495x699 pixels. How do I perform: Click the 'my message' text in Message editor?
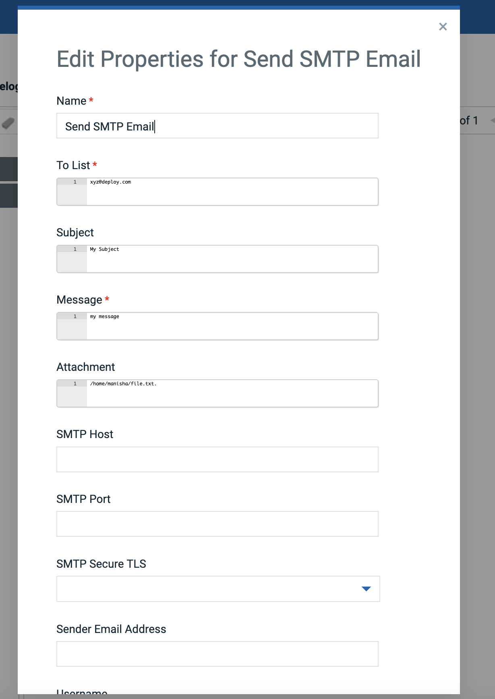click(105, 316)
